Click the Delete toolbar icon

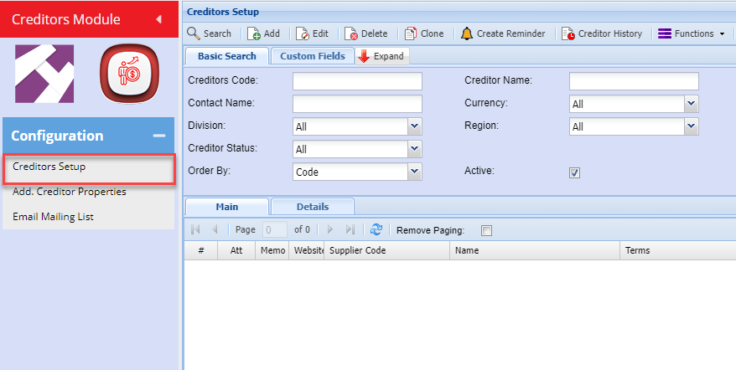click(351, 33)
